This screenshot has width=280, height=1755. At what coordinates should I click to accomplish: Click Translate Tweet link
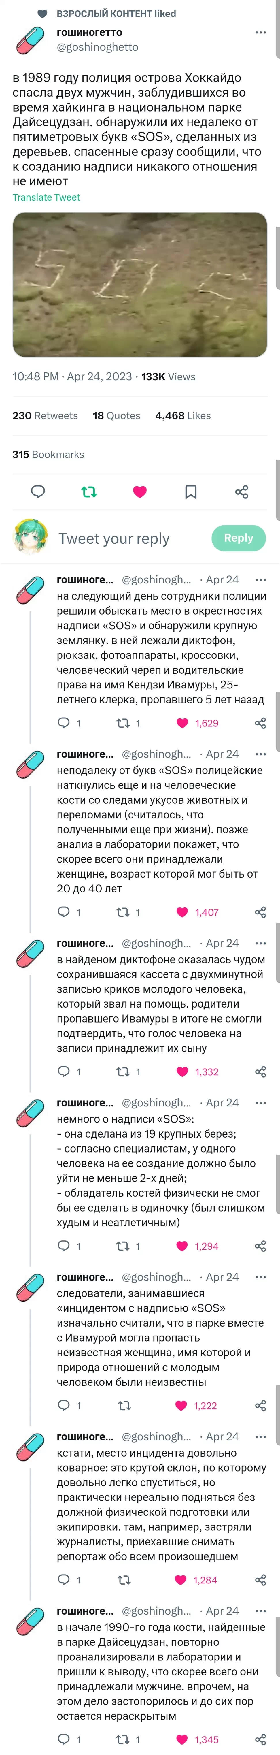46,197
